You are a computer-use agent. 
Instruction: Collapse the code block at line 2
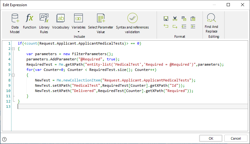[13, 49]
